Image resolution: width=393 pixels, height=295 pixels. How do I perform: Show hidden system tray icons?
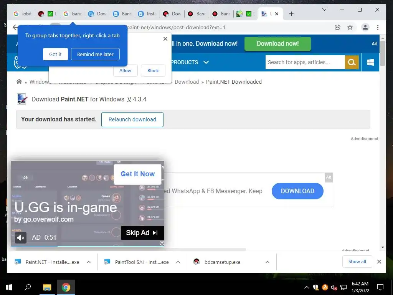pos(307,287)
